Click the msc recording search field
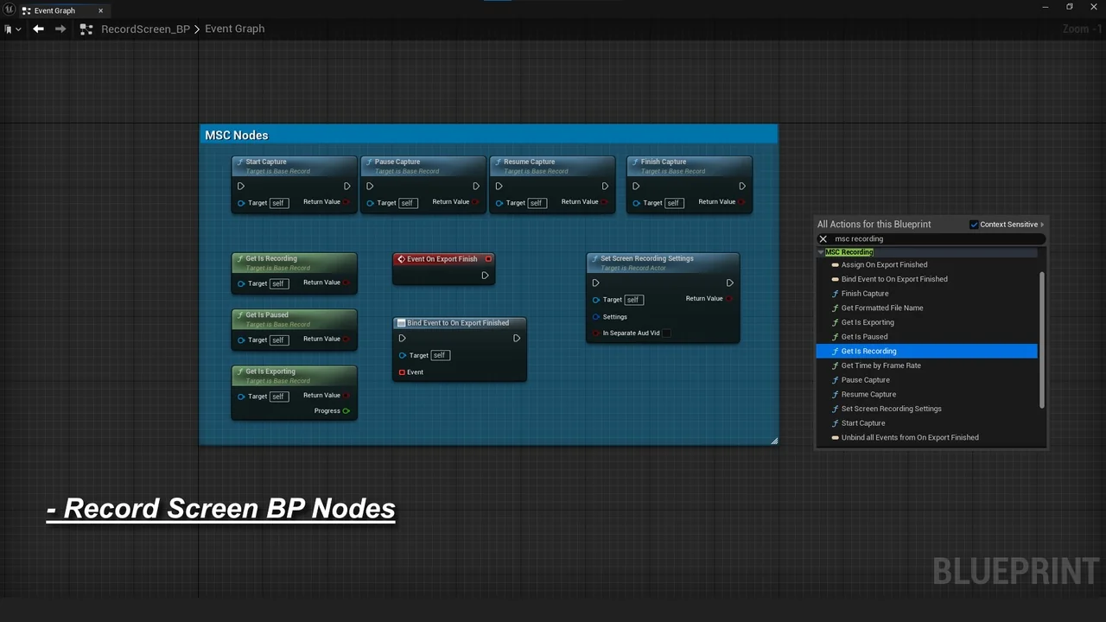Screen dimensions: 1106x622 click(933, 239)
